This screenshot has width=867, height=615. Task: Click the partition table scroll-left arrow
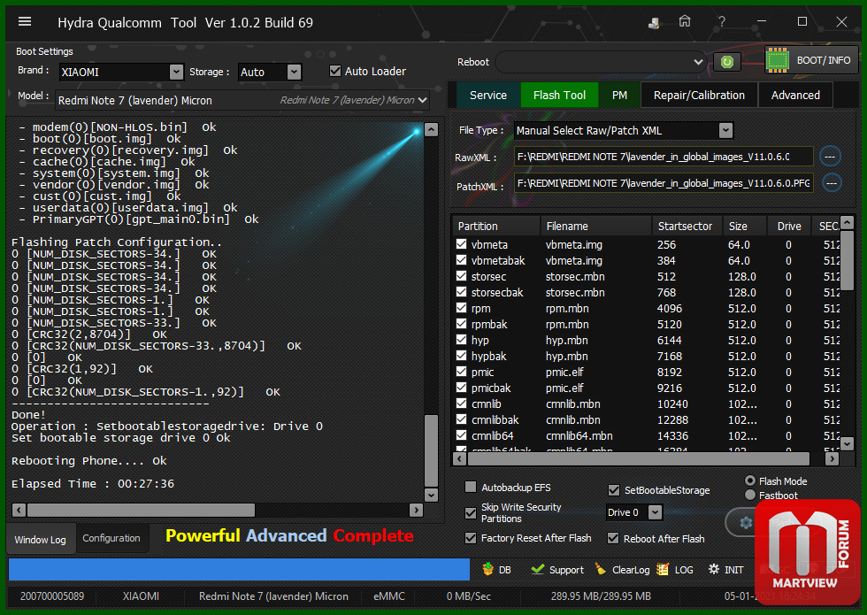pos(459,458)
